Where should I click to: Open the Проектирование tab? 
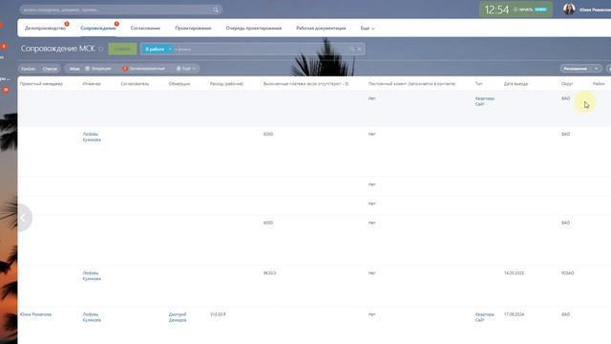point(193,28)
